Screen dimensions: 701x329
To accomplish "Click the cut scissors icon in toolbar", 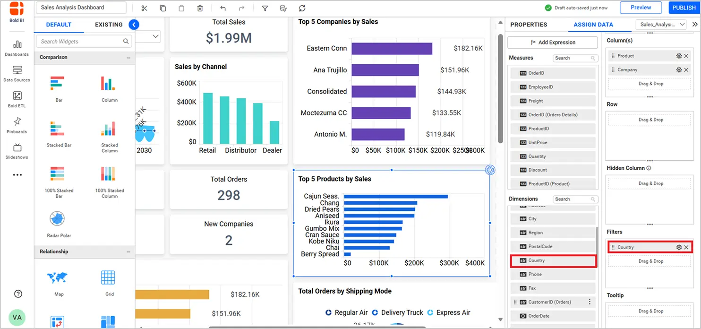I will tap(144, 8).
